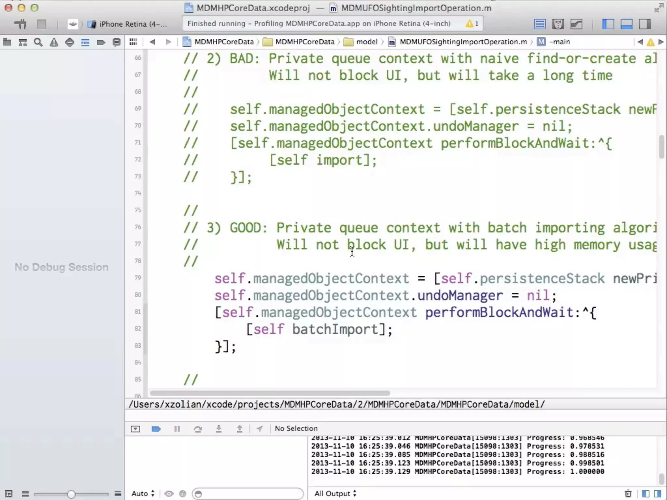Image resolution: width=667 pixels, height=500 pixels.
Task: Click the Stop button in toolbar
Action: pyautogui.click(x=41, y=24)
